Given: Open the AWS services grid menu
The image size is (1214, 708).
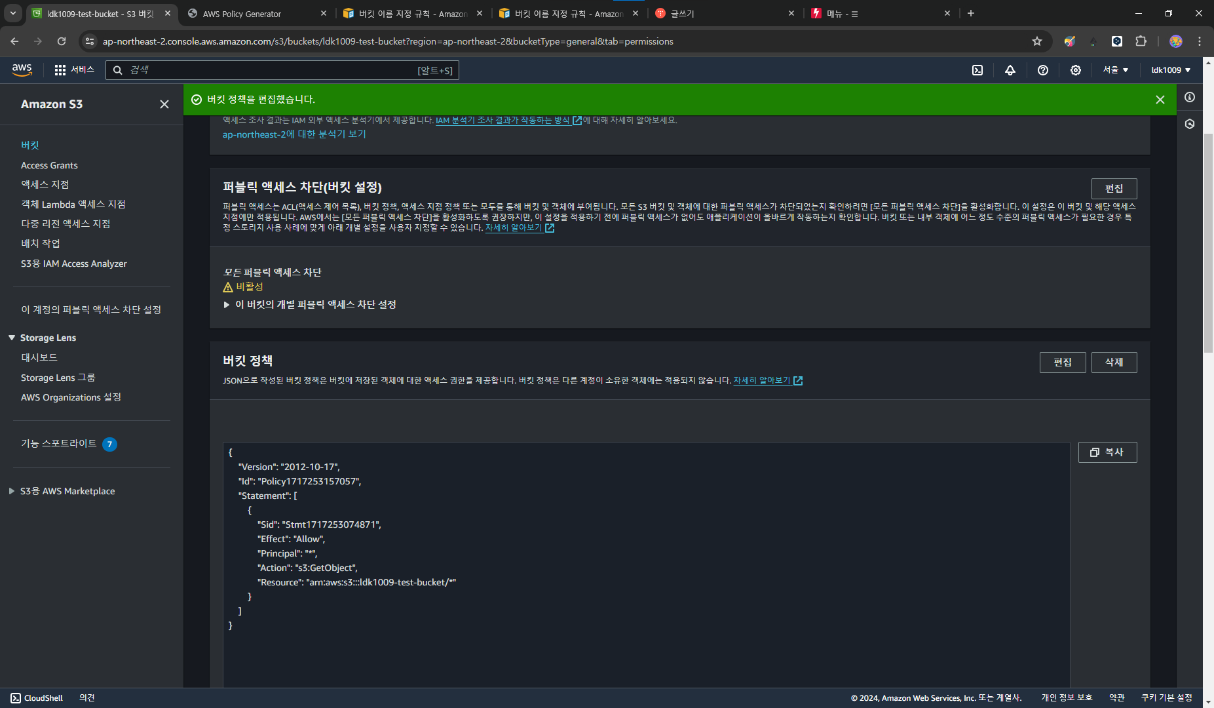Looking at the screenshot, I should click(x=60, y=70).
